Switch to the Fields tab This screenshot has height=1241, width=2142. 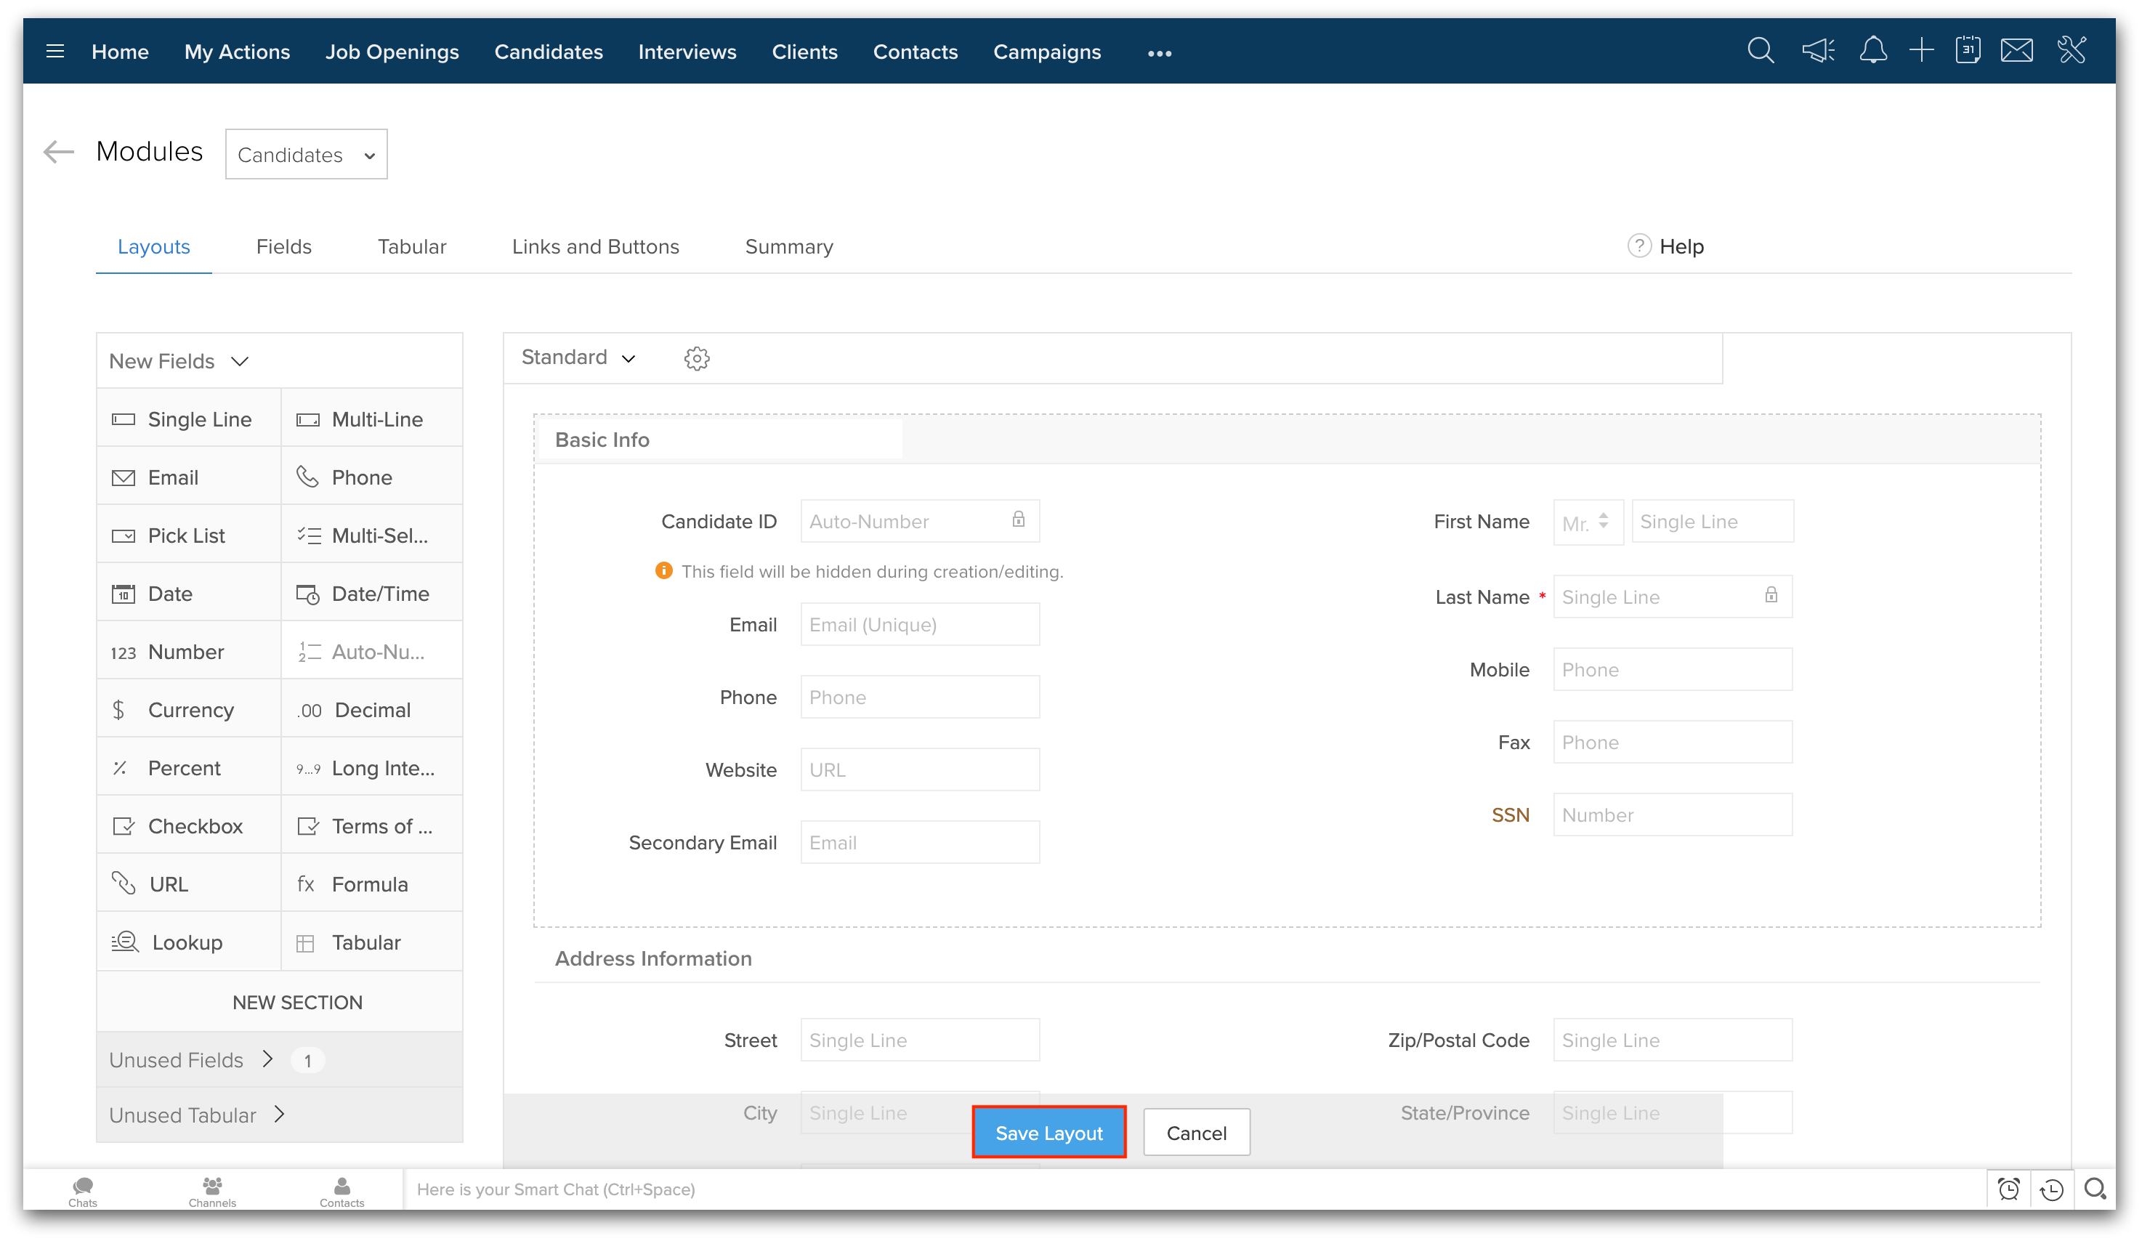coord(284,246)
